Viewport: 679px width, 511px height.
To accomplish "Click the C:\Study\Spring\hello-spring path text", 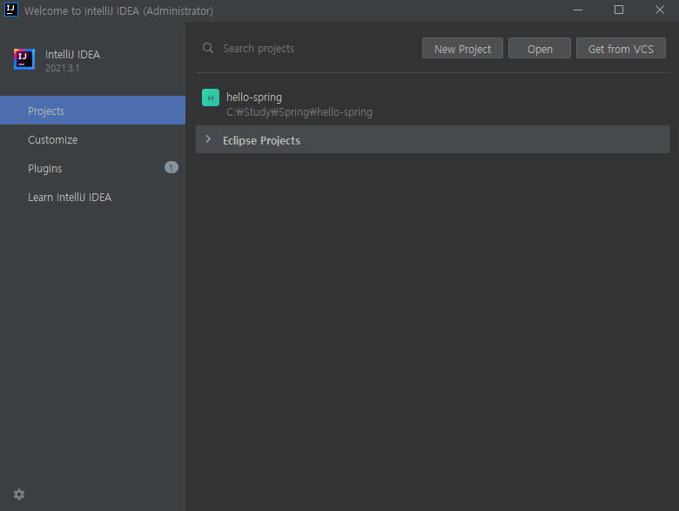I will (x=299, y=112).
